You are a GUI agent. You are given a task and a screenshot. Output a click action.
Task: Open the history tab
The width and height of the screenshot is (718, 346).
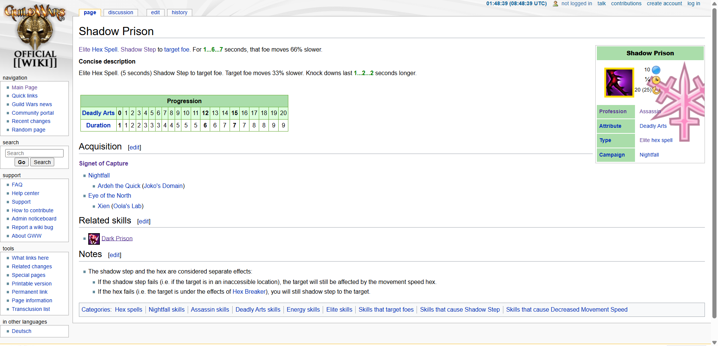[179, 12]
